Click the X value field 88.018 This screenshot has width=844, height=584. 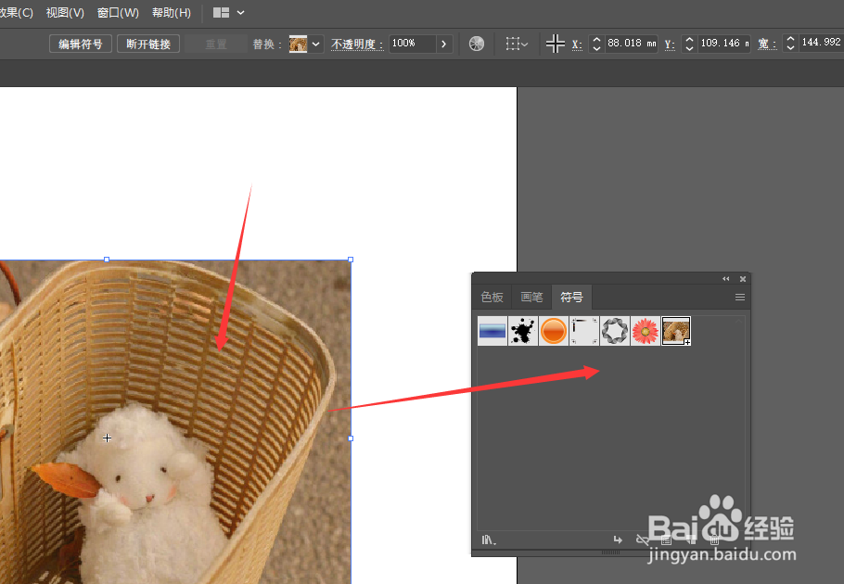pyautogui.click(x=631, y=43)
